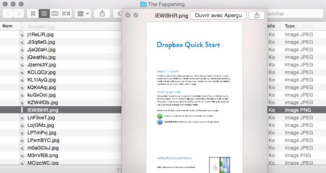Click the Dropbox Quick Start preview page

(194, 97)
